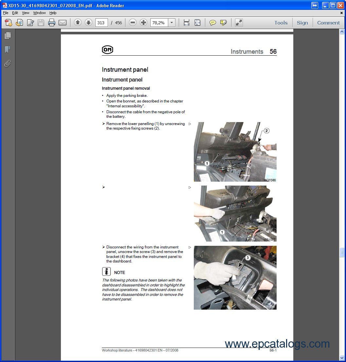Click the lower panelling photo W31586
This screenshot has width=346, height=362.
tap(235, 152)
